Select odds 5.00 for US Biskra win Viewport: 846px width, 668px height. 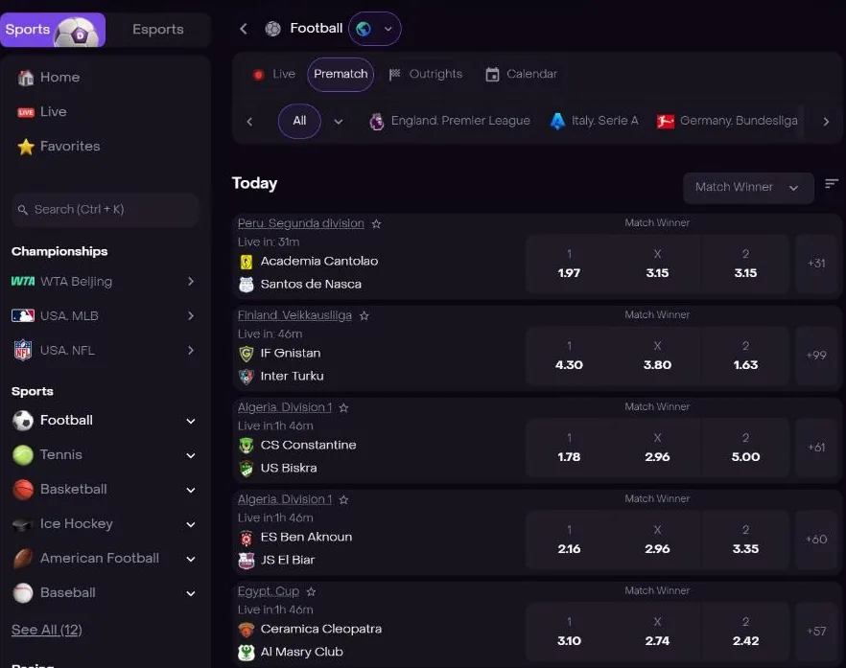click(x=745, y=448)
